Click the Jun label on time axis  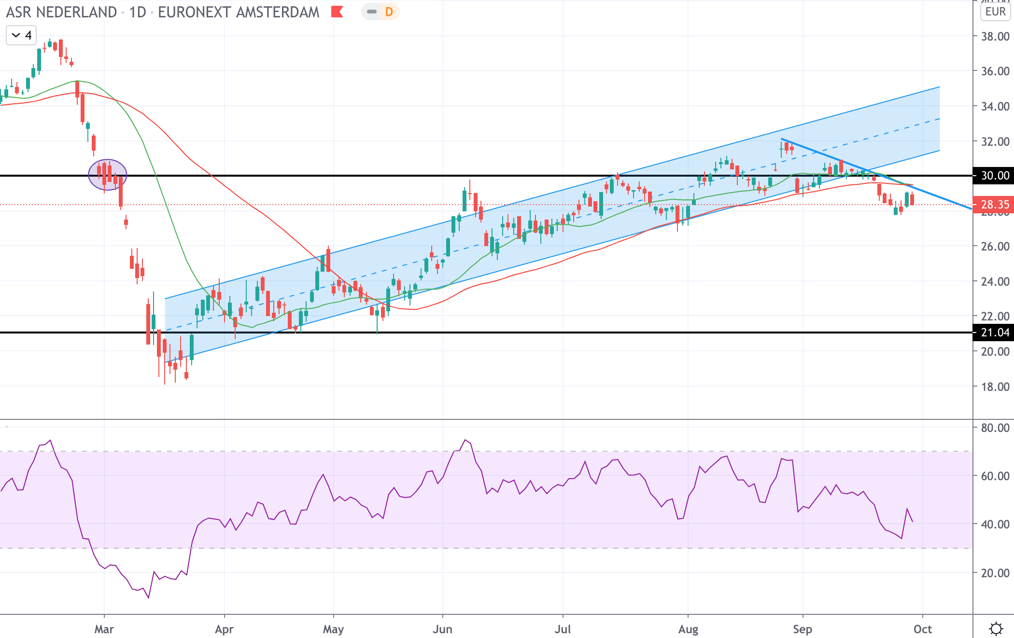click(x=443, y=629)
